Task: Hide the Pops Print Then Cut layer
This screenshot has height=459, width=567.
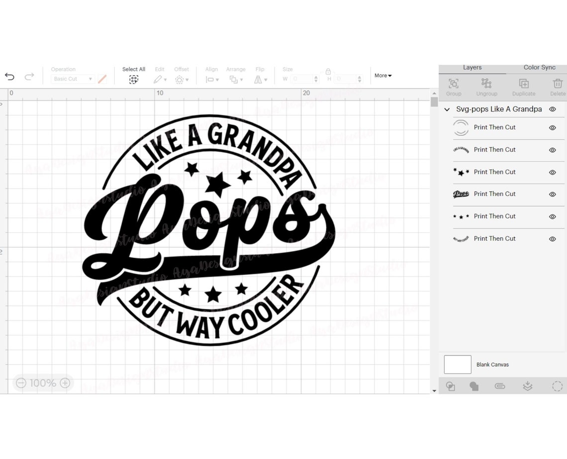Action: (x=553, y=194)
